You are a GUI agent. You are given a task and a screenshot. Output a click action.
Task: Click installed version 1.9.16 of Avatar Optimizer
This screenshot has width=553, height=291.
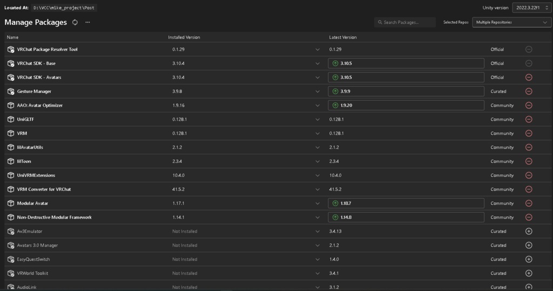click(178, 105)
